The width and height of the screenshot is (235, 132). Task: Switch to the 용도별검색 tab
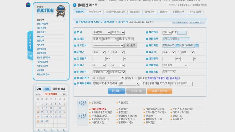tap(135, 12)
